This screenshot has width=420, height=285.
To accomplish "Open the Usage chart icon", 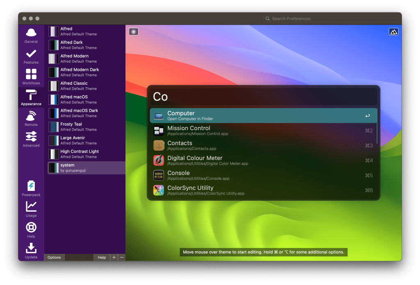I will pos(31,207).
